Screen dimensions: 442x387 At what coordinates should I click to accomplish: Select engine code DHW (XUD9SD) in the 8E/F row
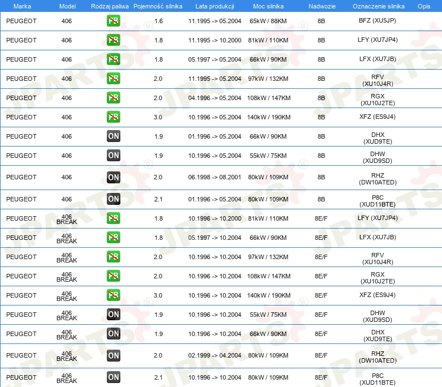[378, 316]
